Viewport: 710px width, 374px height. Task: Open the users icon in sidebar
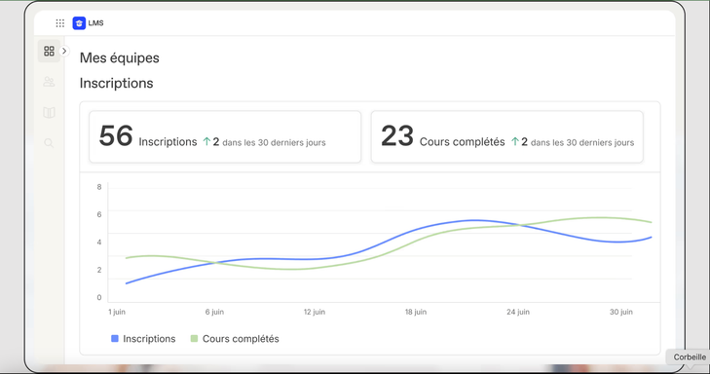[x=49, y=82]
